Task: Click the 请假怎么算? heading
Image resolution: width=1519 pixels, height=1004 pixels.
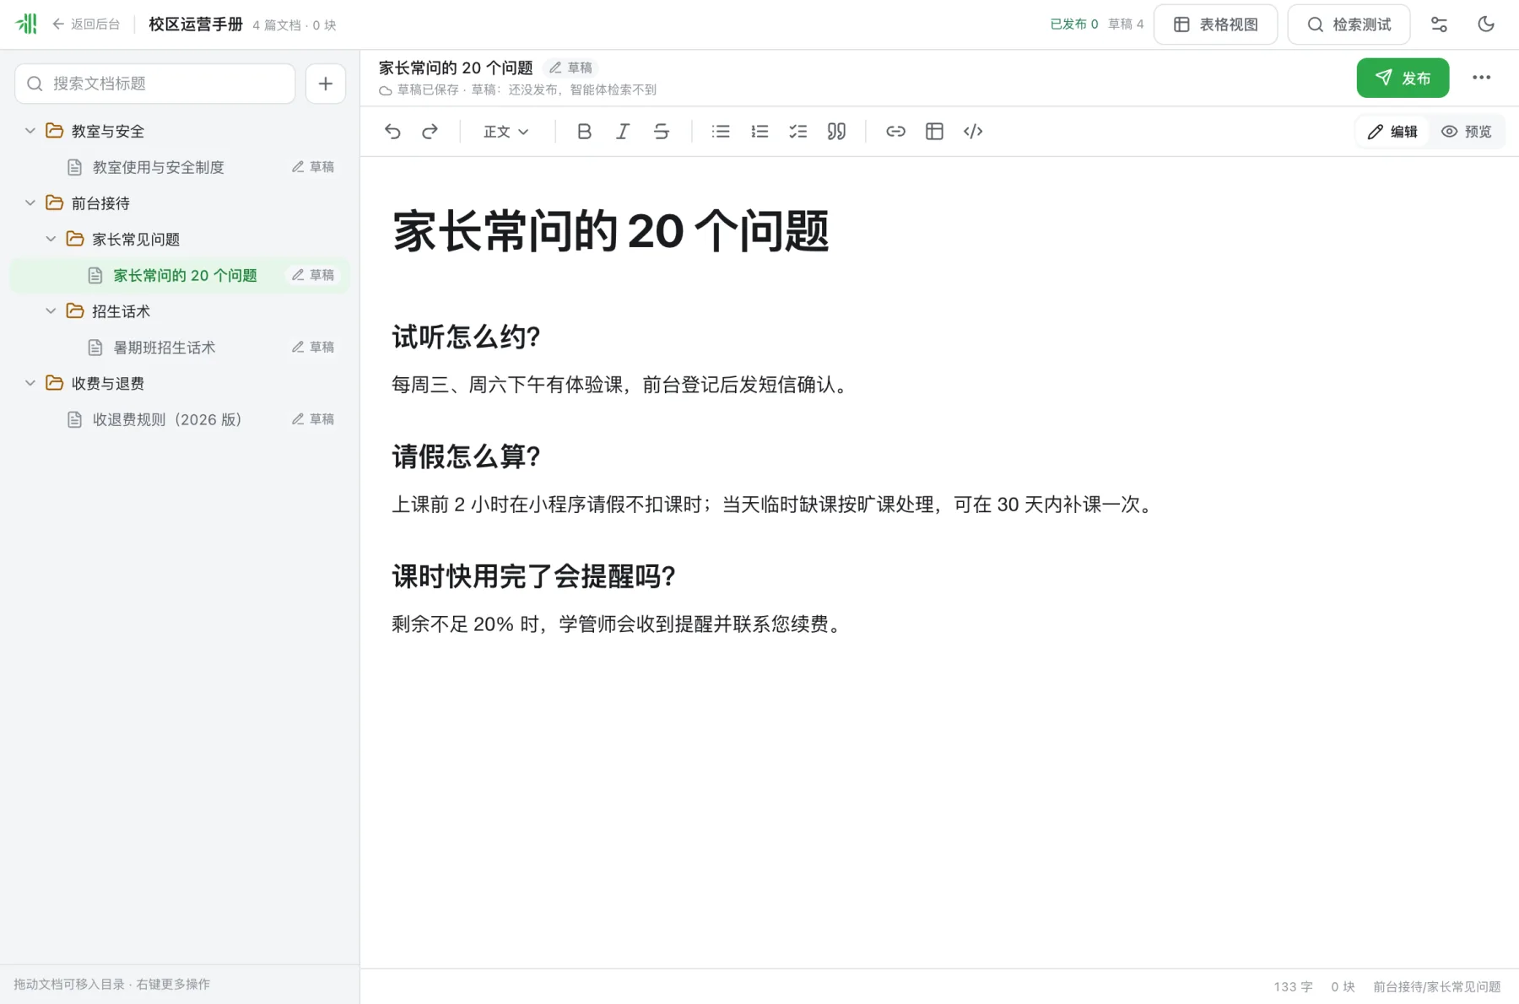Action: point(466,457)
